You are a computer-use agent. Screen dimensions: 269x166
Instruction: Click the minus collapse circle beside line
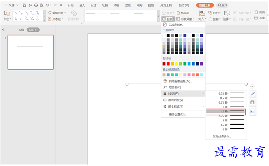tap(252, 87)
